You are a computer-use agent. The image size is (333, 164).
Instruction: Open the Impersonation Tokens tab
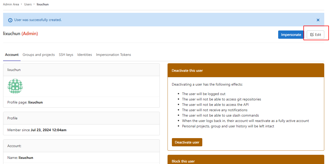[x=113, y=55]
